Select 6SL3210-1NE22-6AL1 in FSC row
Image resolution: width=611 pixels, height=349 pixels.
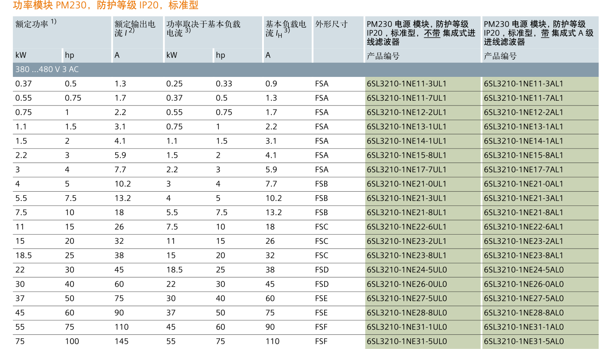524,227
